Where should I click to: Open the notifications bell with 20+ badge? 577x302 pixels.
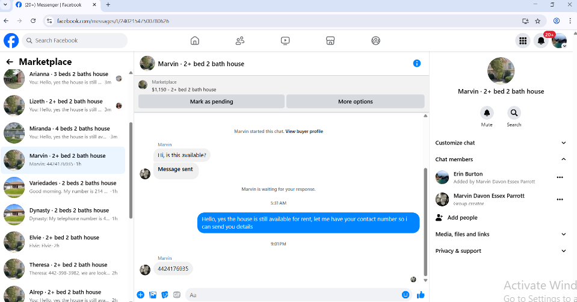pos(541,40)
